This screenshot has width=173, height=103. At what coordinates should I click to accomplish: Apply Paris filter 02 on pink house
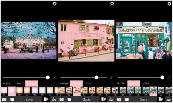[x=69, y=91]
